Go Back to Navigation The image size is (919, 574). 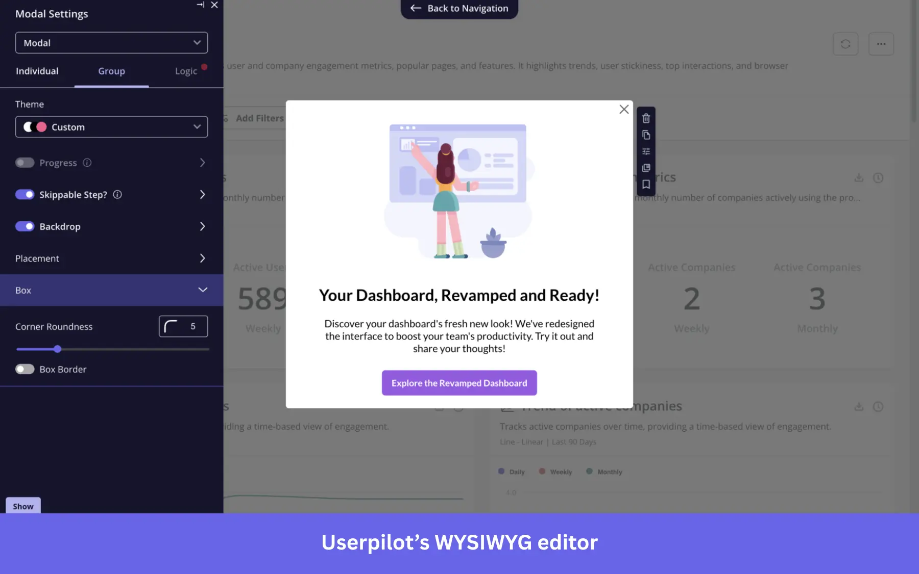click(458, 8)
